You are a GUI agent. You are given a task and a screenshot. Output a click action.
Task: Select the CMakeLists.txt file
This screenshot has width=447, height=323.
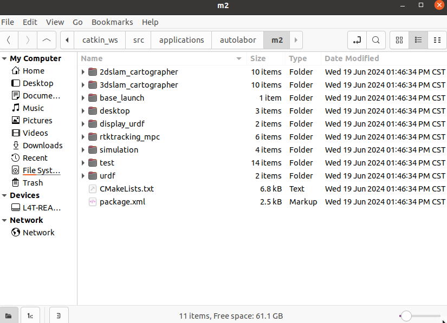point(126,189)
